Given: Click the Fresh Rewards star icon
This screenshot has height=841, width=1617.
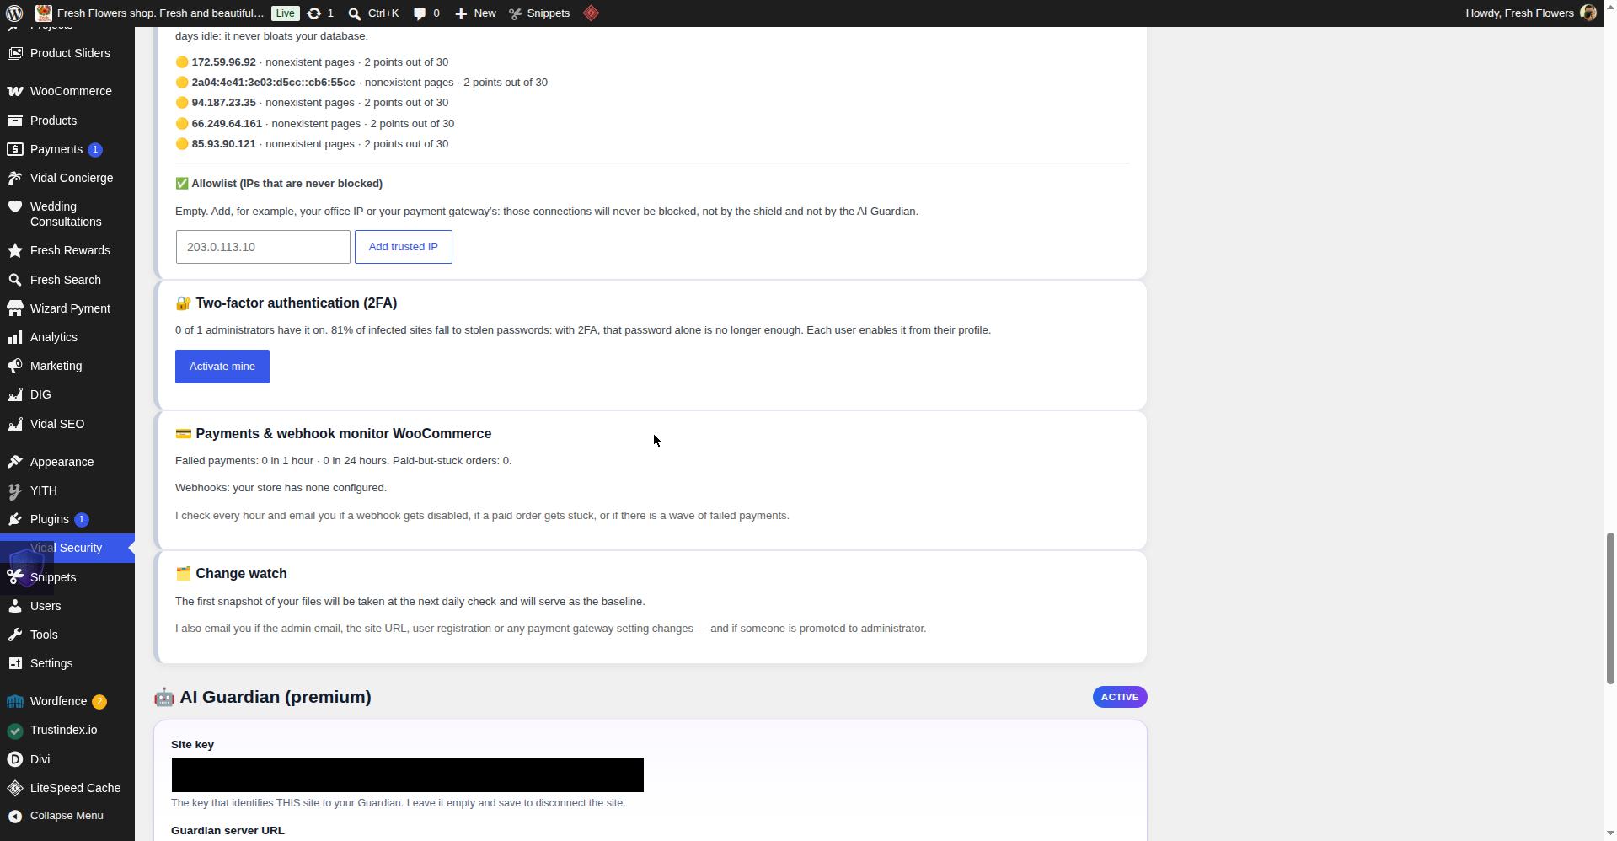Looking at the screenshot, I should (x=15, y=250).
